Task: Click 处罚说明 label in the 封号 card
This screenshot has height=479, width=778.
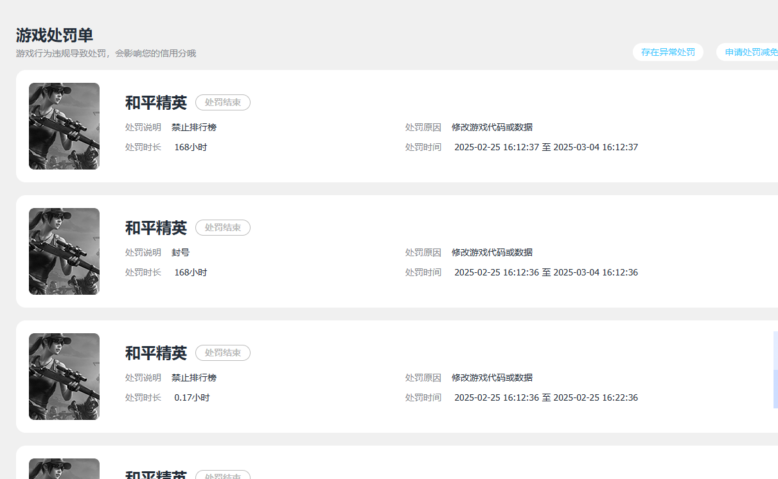Action: (143, 252)
